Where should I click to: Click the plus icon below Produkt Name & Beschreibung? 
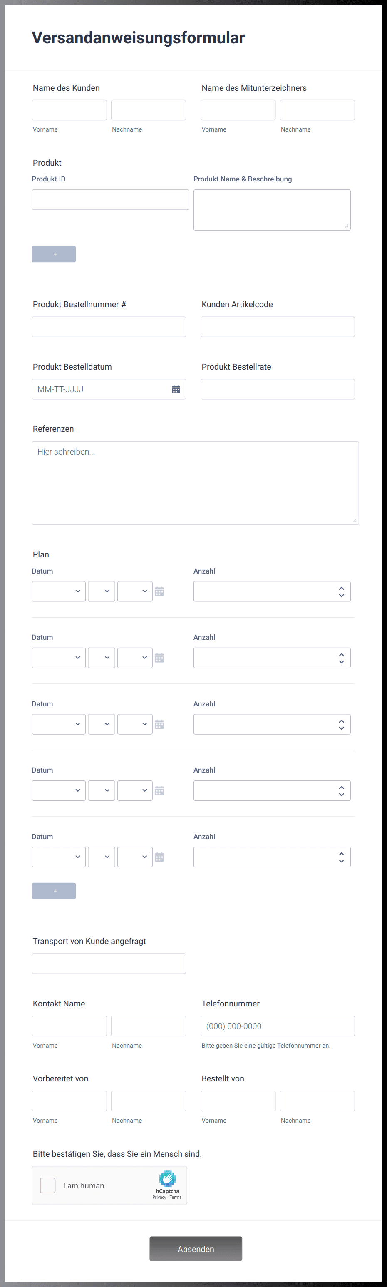click(54, 254)
